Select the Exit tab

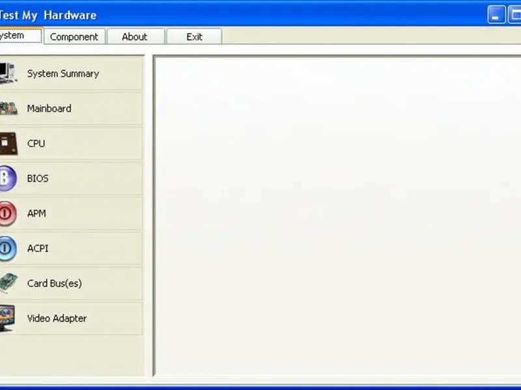194,36
